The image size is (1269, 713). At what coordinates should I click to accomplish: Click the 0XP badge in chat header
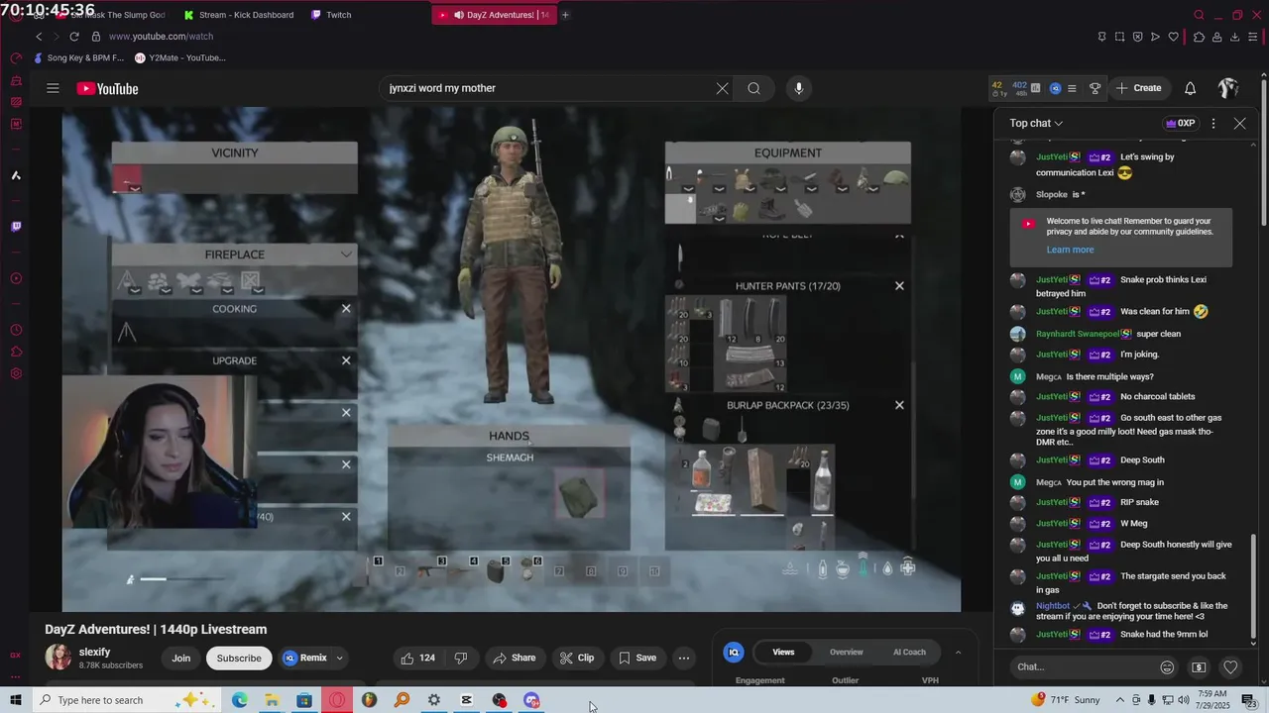click(1180, 123)
